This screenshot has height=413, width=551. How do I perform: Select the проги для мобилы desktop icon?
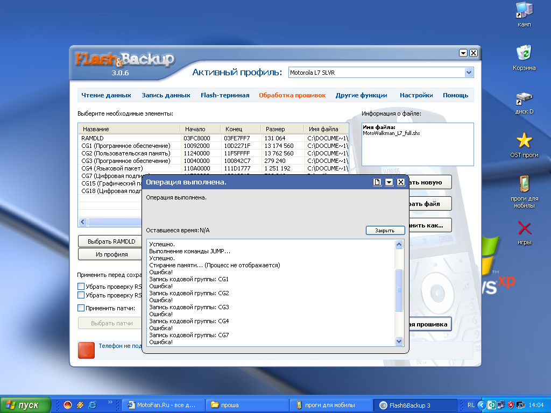[524, 191]
